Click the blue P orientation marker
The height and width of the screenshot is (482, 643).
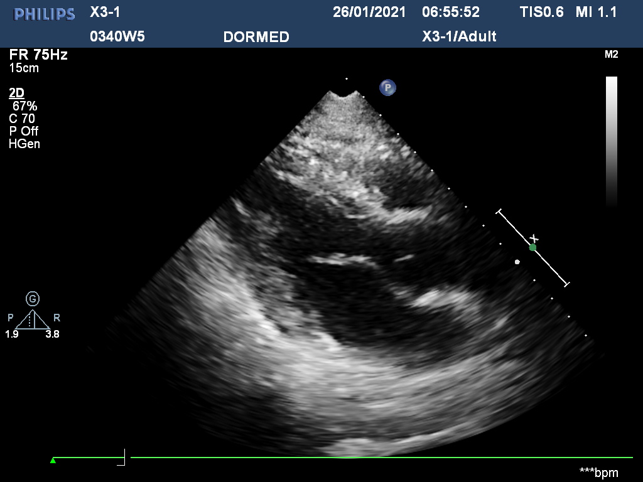(x=387, y=87)
